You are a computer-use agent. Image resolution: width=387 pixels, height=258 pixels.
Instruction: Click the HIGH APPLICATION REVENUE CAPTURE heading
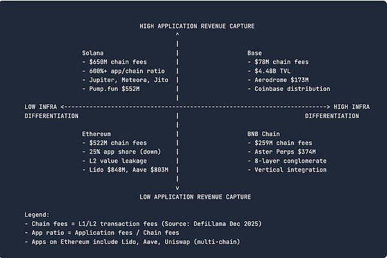click(197, 26)
